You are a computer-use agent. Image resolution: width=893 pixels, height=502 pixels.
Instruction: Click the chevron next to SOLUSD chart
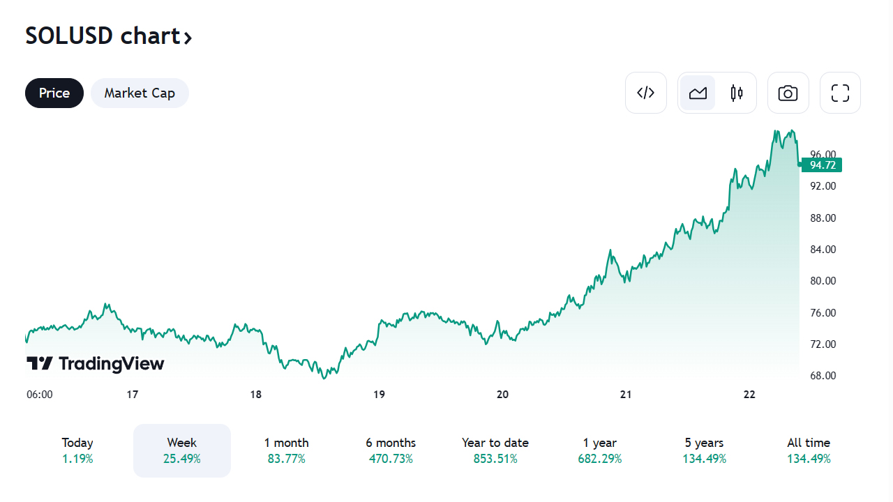click(x=188, y=37)
